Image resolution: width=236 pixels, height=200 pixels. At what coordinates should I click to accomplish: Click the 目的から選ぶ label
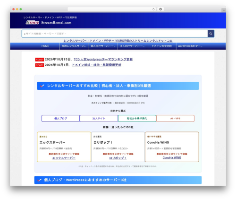(118, 111)
